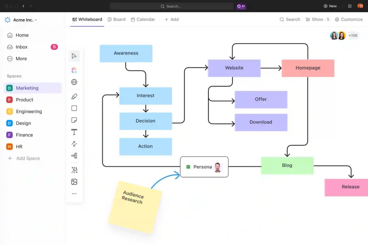
Task: Click the green color swatch on the Persona card
Action: click(x=188, y=167)
